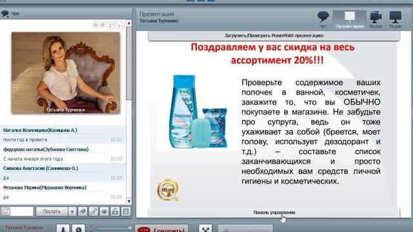The height and width of the screenshot is (232, 413).
Task: Click the eraser icon in chat toolbar
Action: [83, 211]
